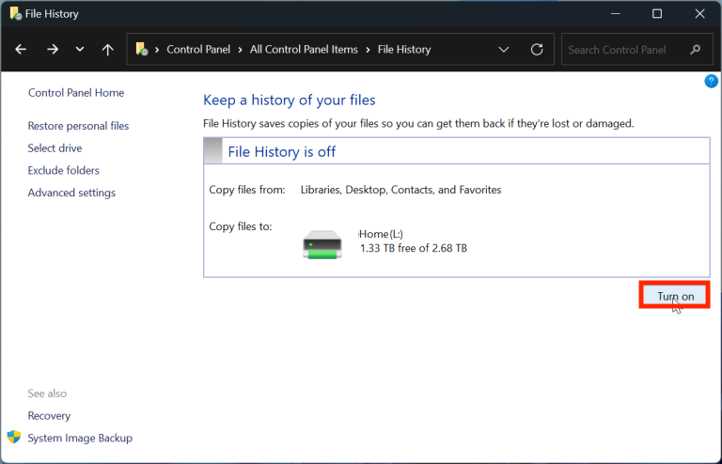Click the 'Keep a history of your files' heading
Screen dimensions: 722x464
click(x=290, y=101)
